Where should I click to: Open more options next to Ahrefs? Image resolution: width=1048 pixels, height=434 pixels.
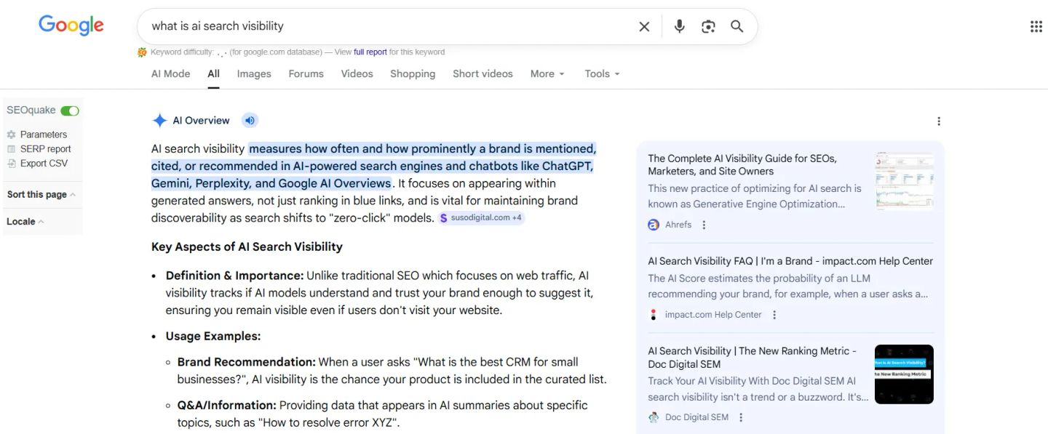coord(704,225)
